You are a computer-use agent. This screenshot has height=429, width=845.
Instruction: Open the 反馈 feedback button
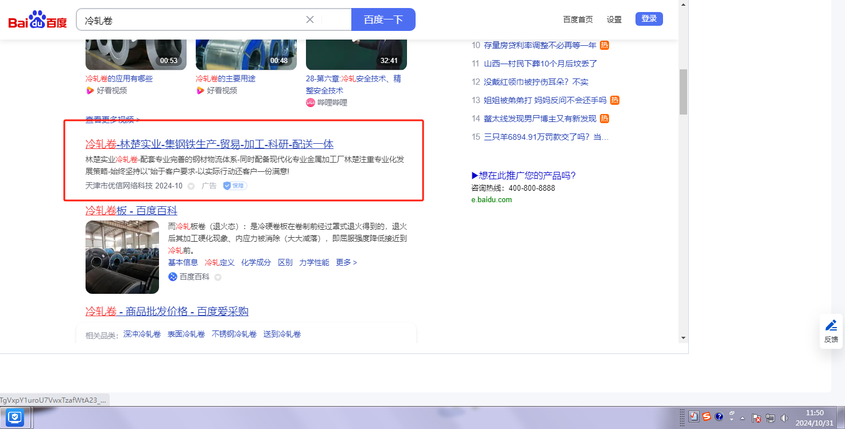(x=831, y=331)
